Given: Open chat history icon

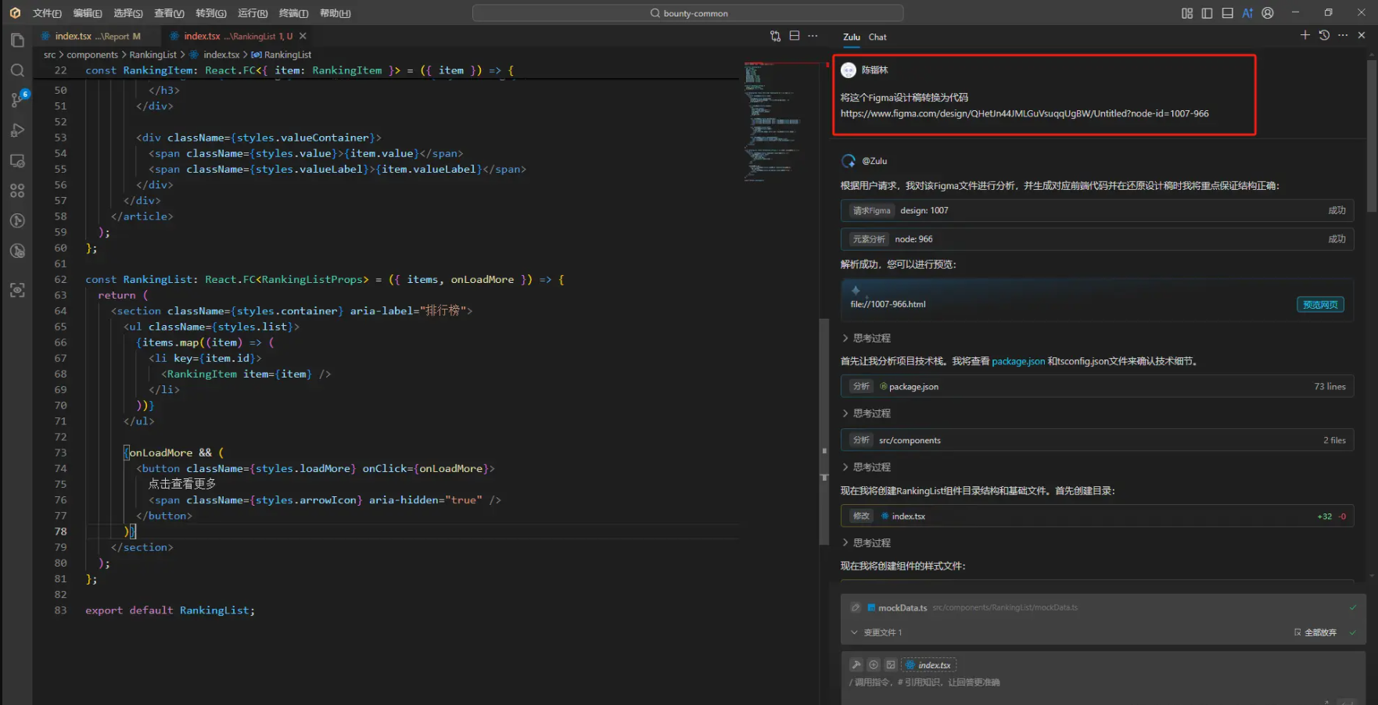Looking at the screenshot, I should pos(1324,35).
